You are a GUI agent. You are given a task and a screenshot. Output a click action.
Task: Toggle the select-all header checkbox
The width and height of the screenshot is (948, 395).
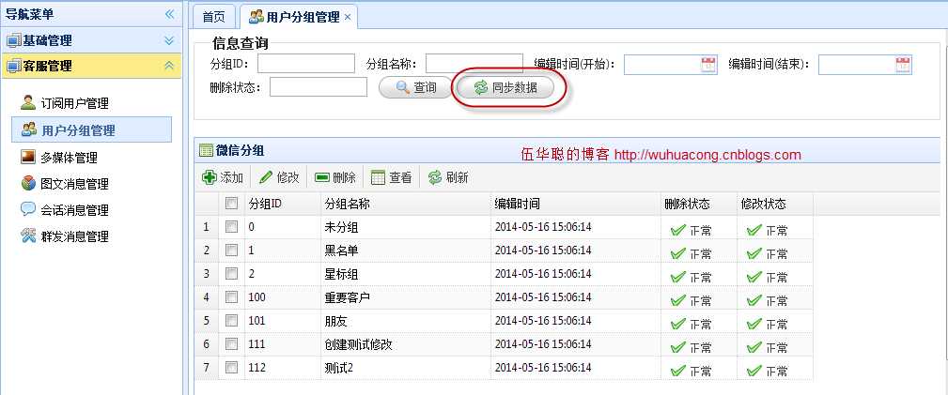tap(231, 204)
